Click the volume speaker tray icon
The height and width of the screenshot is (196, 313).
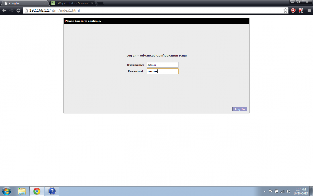click(x=288, y=191)
